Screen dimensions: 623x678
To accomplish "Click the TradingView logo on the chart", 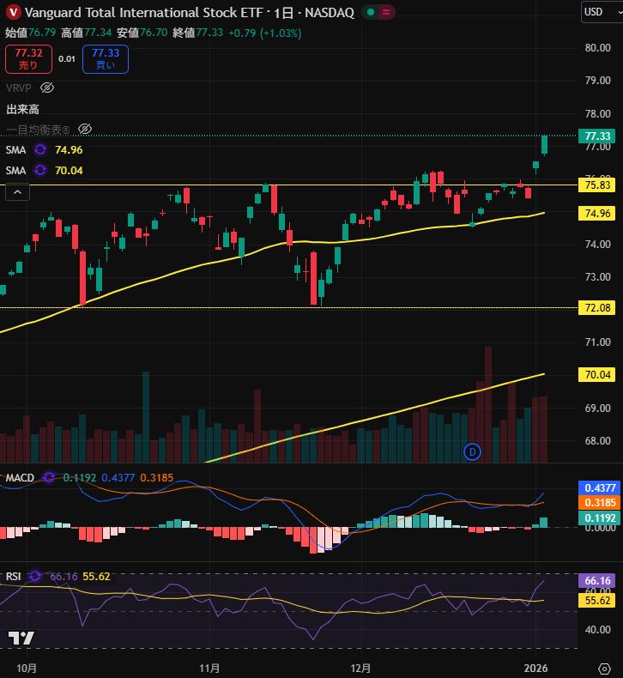I will click(x=21, y=637).
